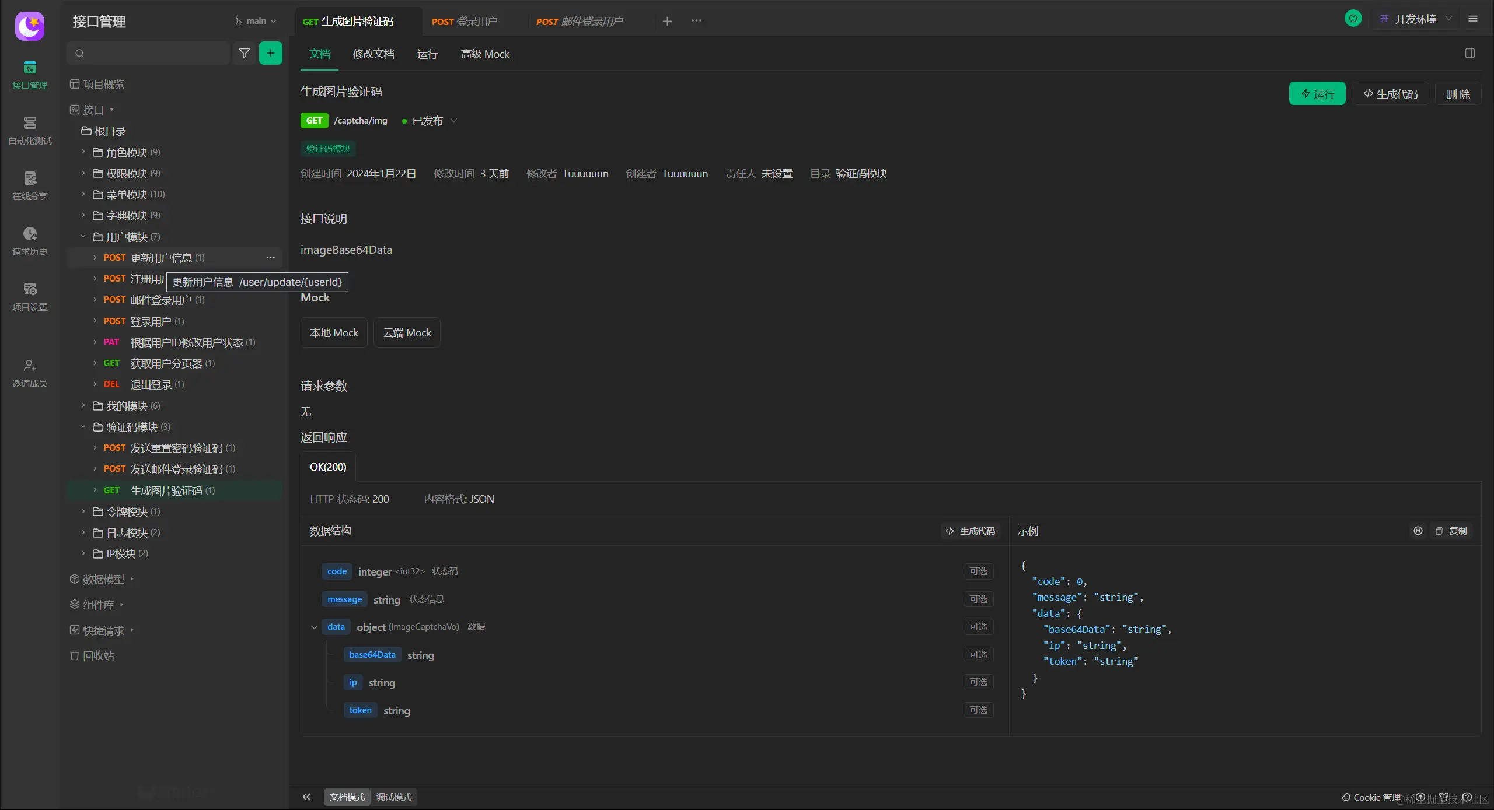Open the POST 登录用户 tab
This screenshot has width=1494, height=810.
coord(465,22)
